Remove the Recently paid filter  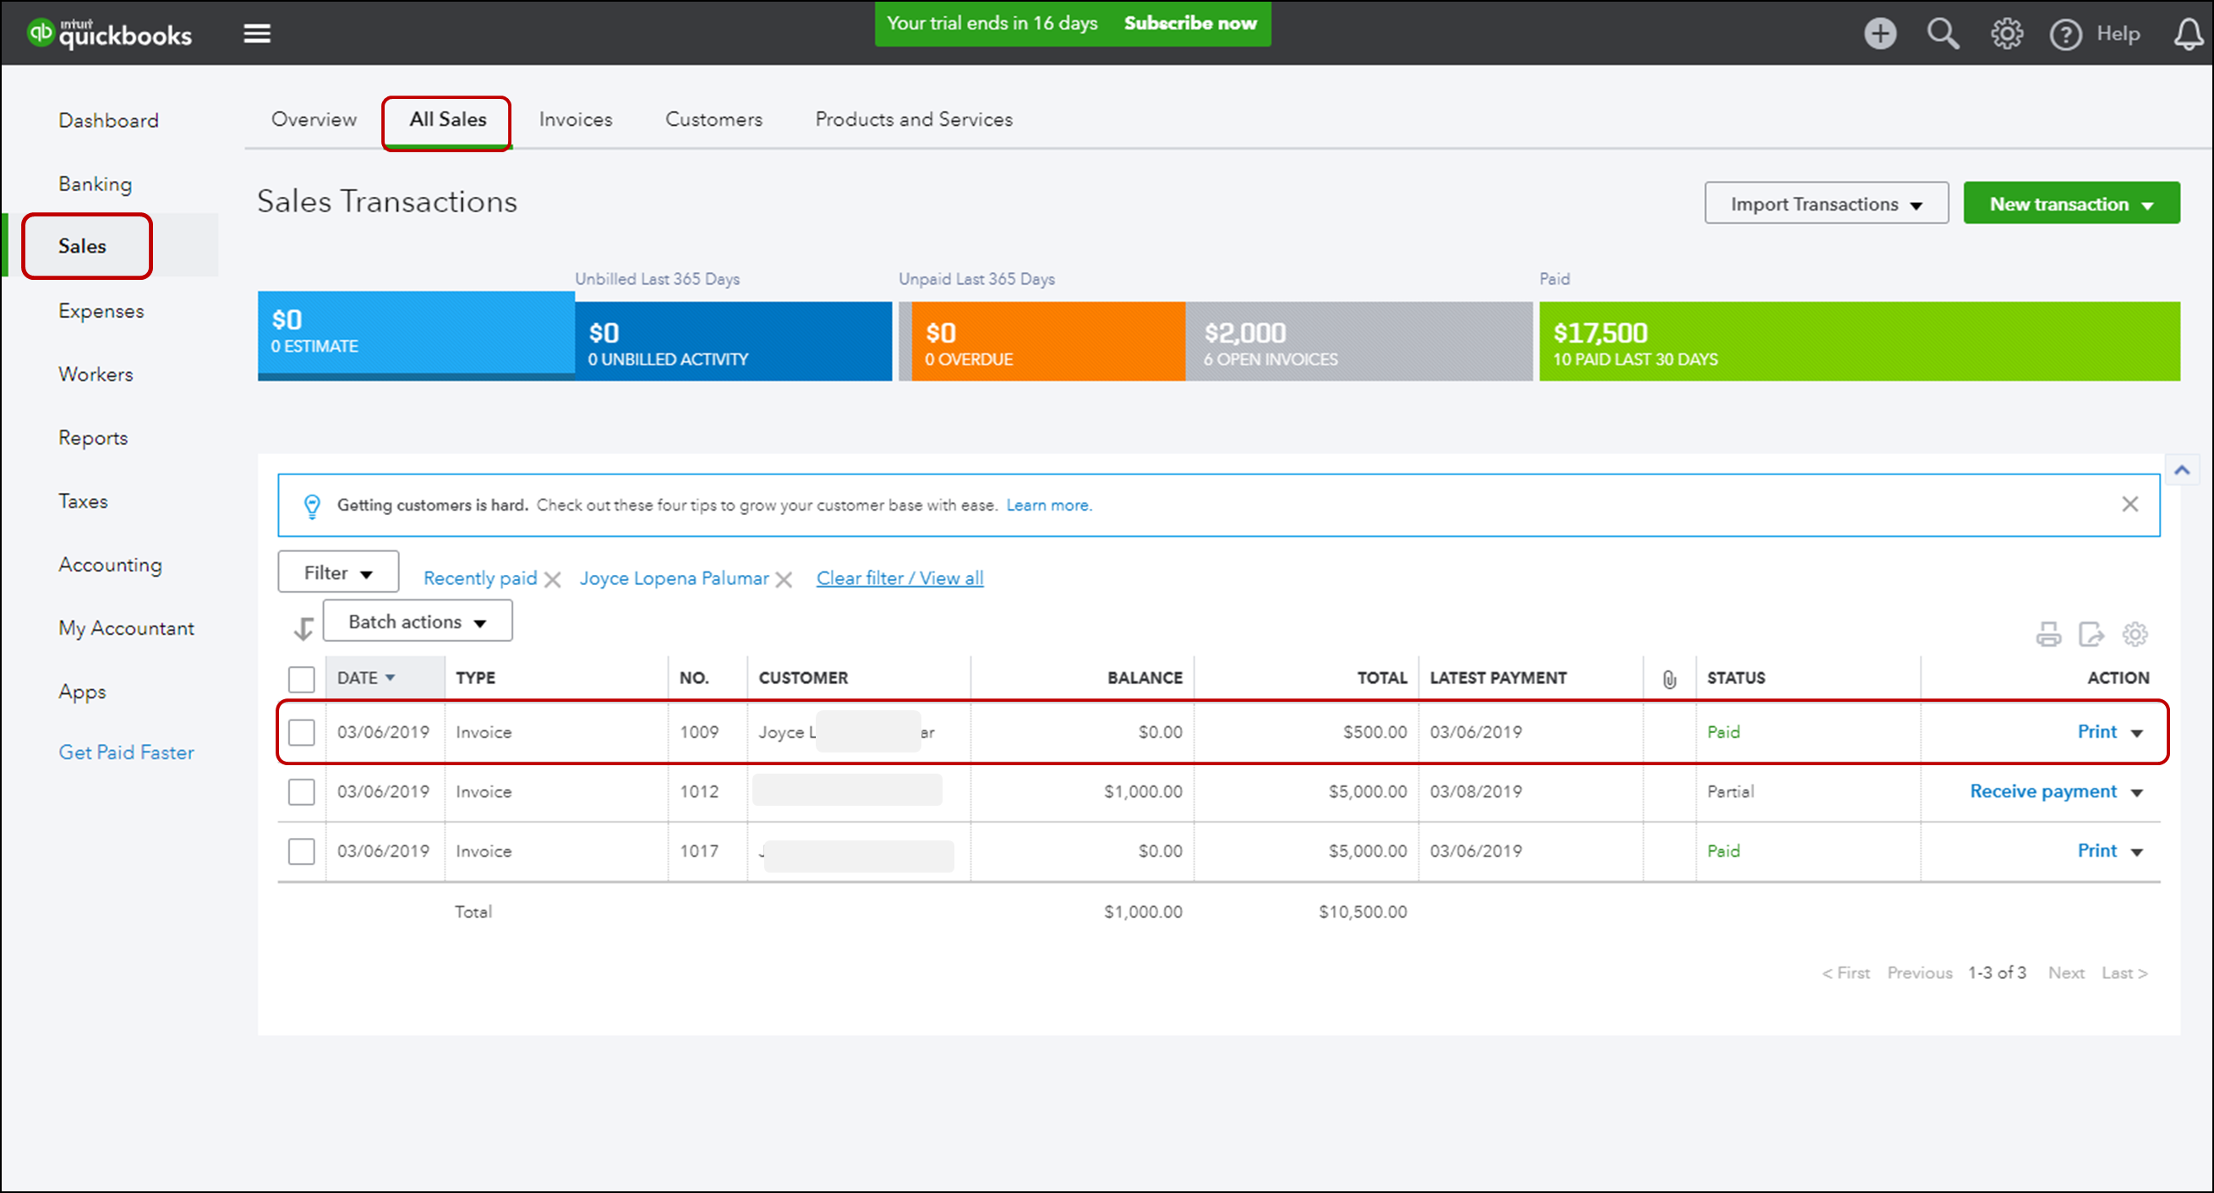click(553, 580)
